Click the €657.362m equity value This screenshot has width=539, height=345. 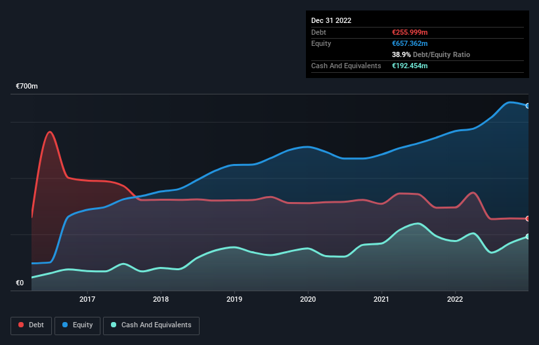pos(410,43)
